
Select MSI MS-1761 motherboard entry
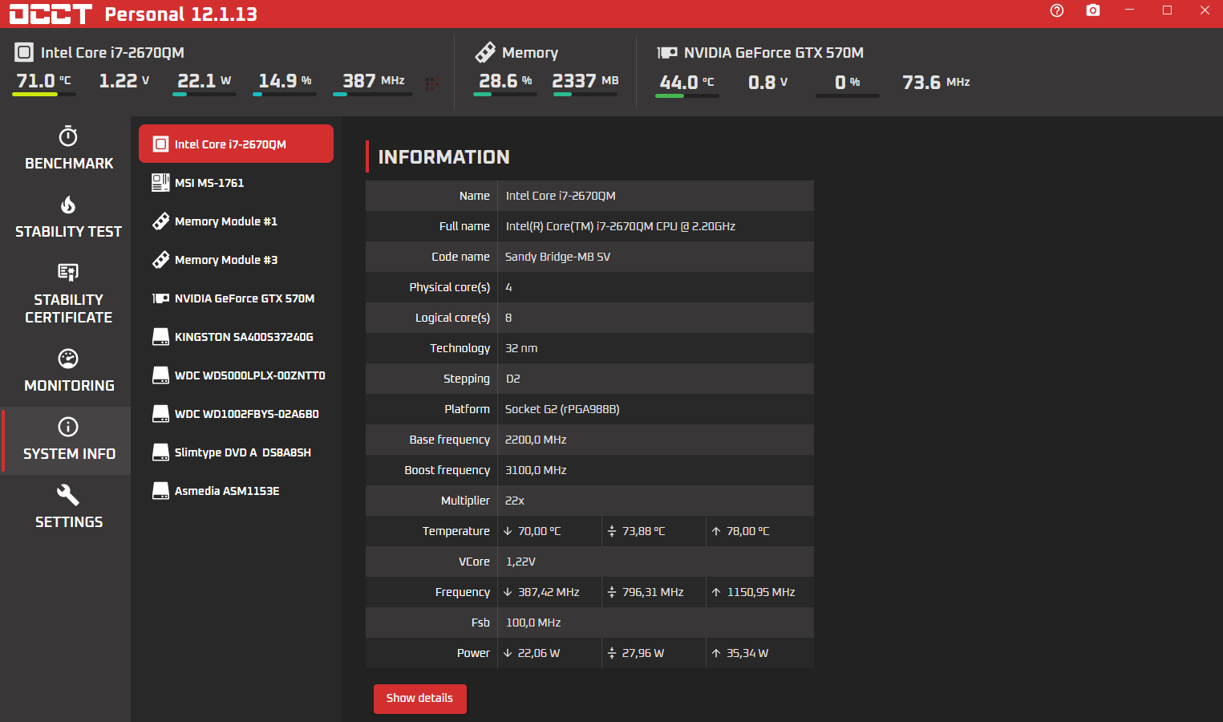(236, 183)
